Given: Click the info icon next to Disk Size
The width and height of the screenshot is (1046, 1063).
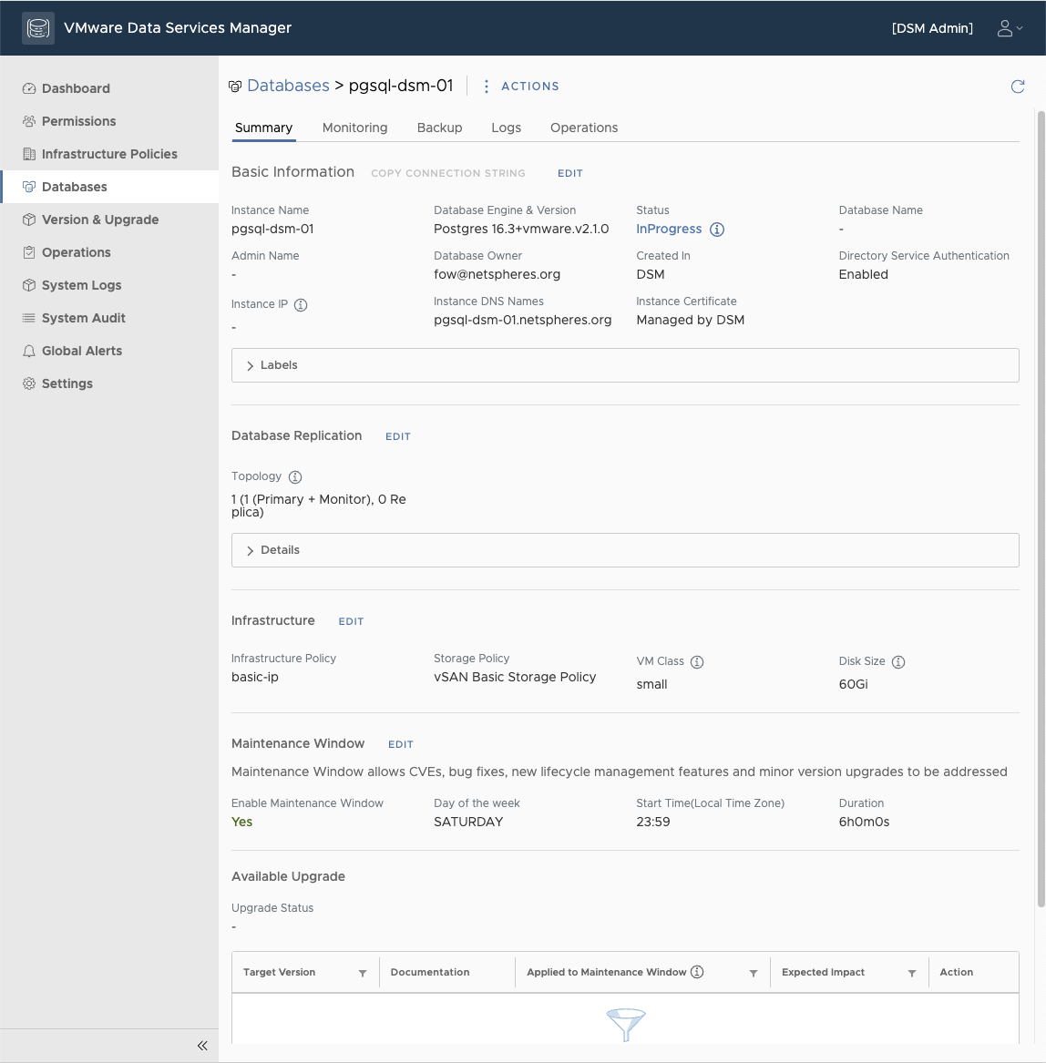Looking at the screenshot, I should (898, 661).
